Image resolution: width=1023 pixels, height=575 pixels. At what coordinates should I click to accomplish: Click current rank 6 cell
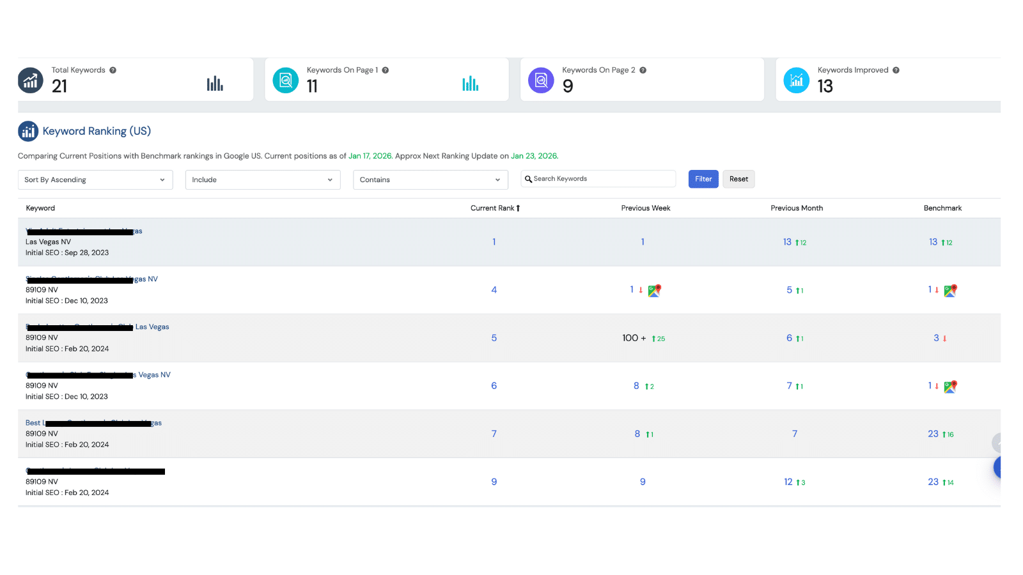494,386
